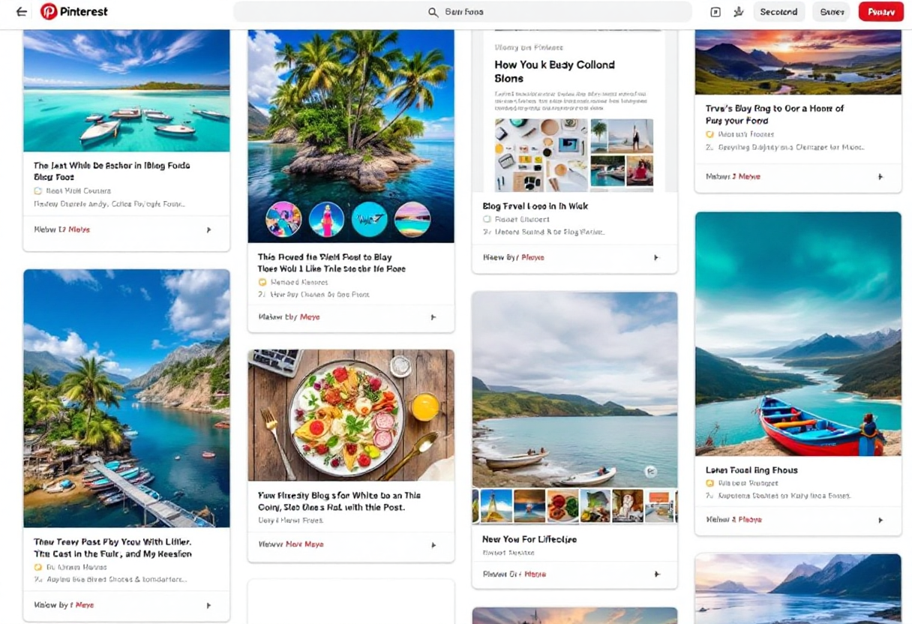Click the sparkle icon in the header
Image resolution: width=912 pixels, height=624 pixels.
pos(738,12)
